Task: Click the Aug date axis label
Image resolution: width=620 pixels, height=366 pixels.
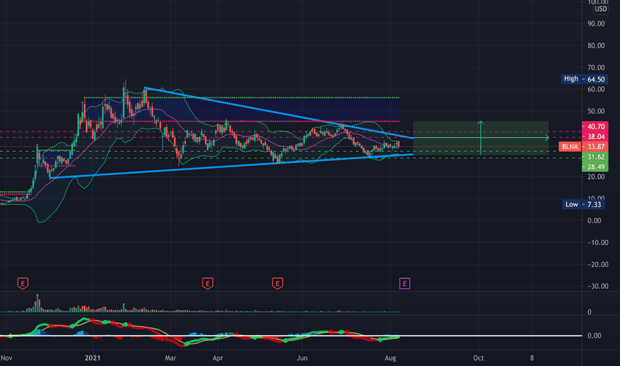Action: tap(390, 358)
